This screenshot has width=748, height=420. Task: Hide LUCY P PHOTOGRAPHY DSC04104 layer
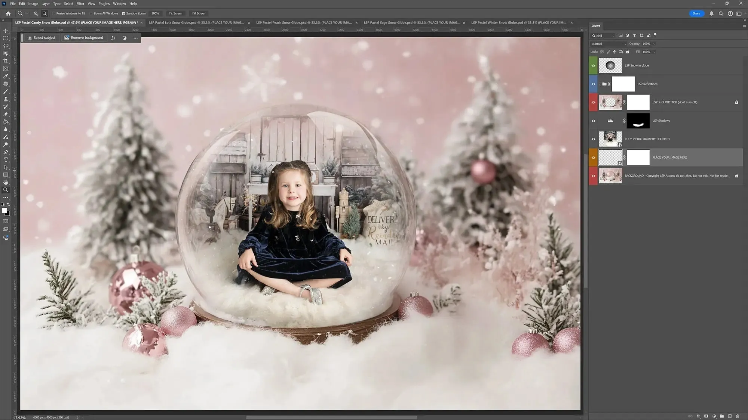pyautogui.click(x=593, y=139)
